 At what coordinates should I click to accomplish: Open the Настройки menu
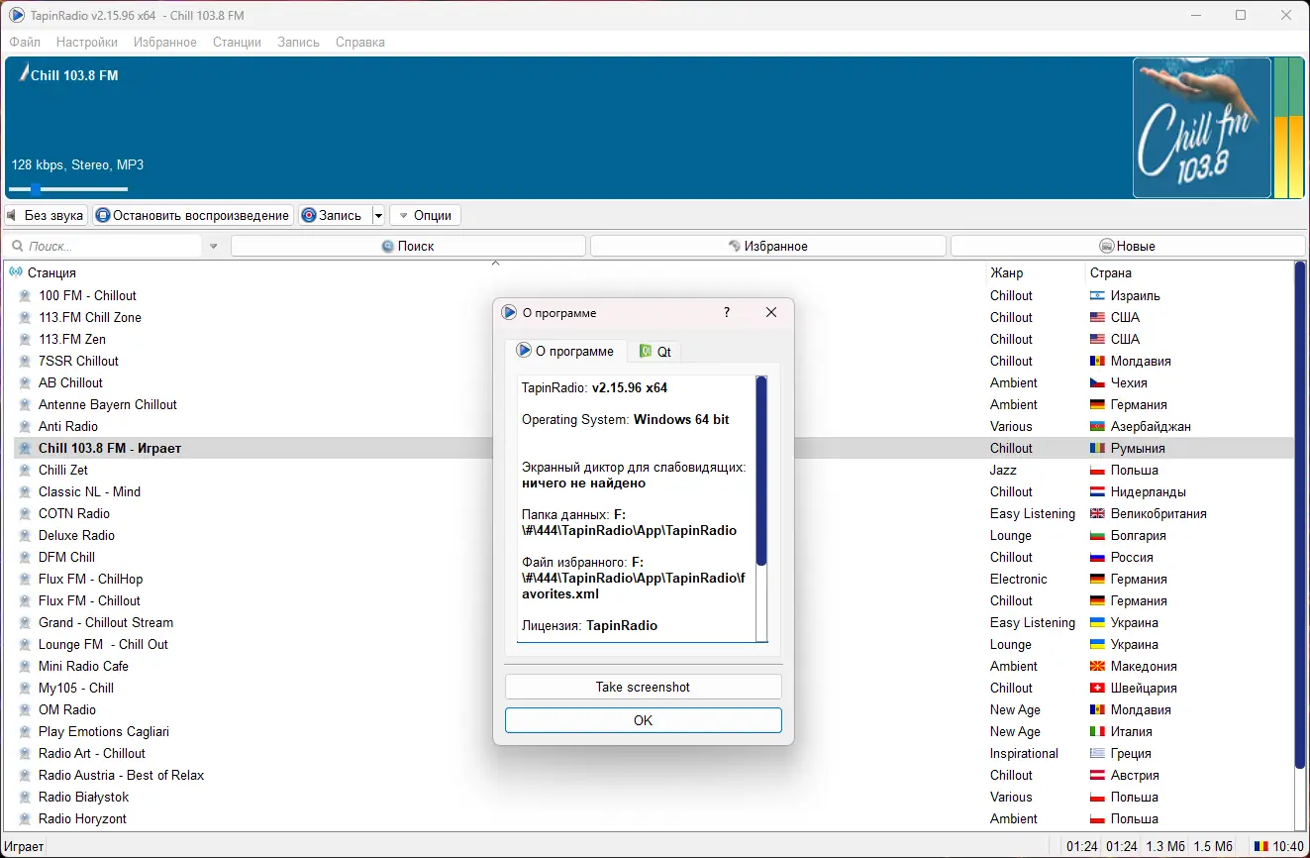[x=87, y=42]
